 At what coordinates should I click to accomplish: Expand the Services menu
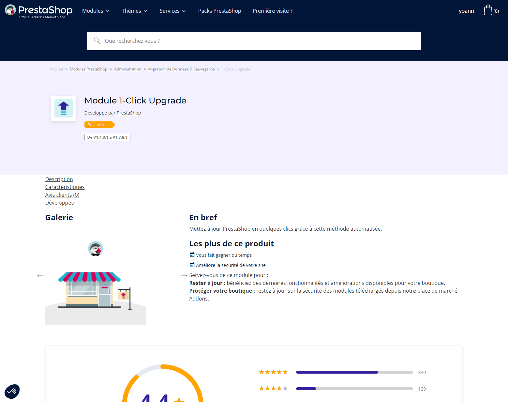click(x=172, y=11)
